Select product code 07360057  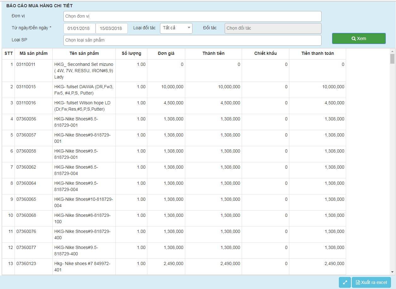26,135
